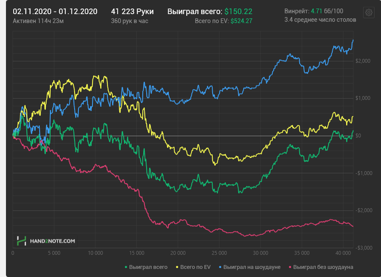Click the '5 000' hands axis label
The image size is (381, 277).
coord(54,253)
